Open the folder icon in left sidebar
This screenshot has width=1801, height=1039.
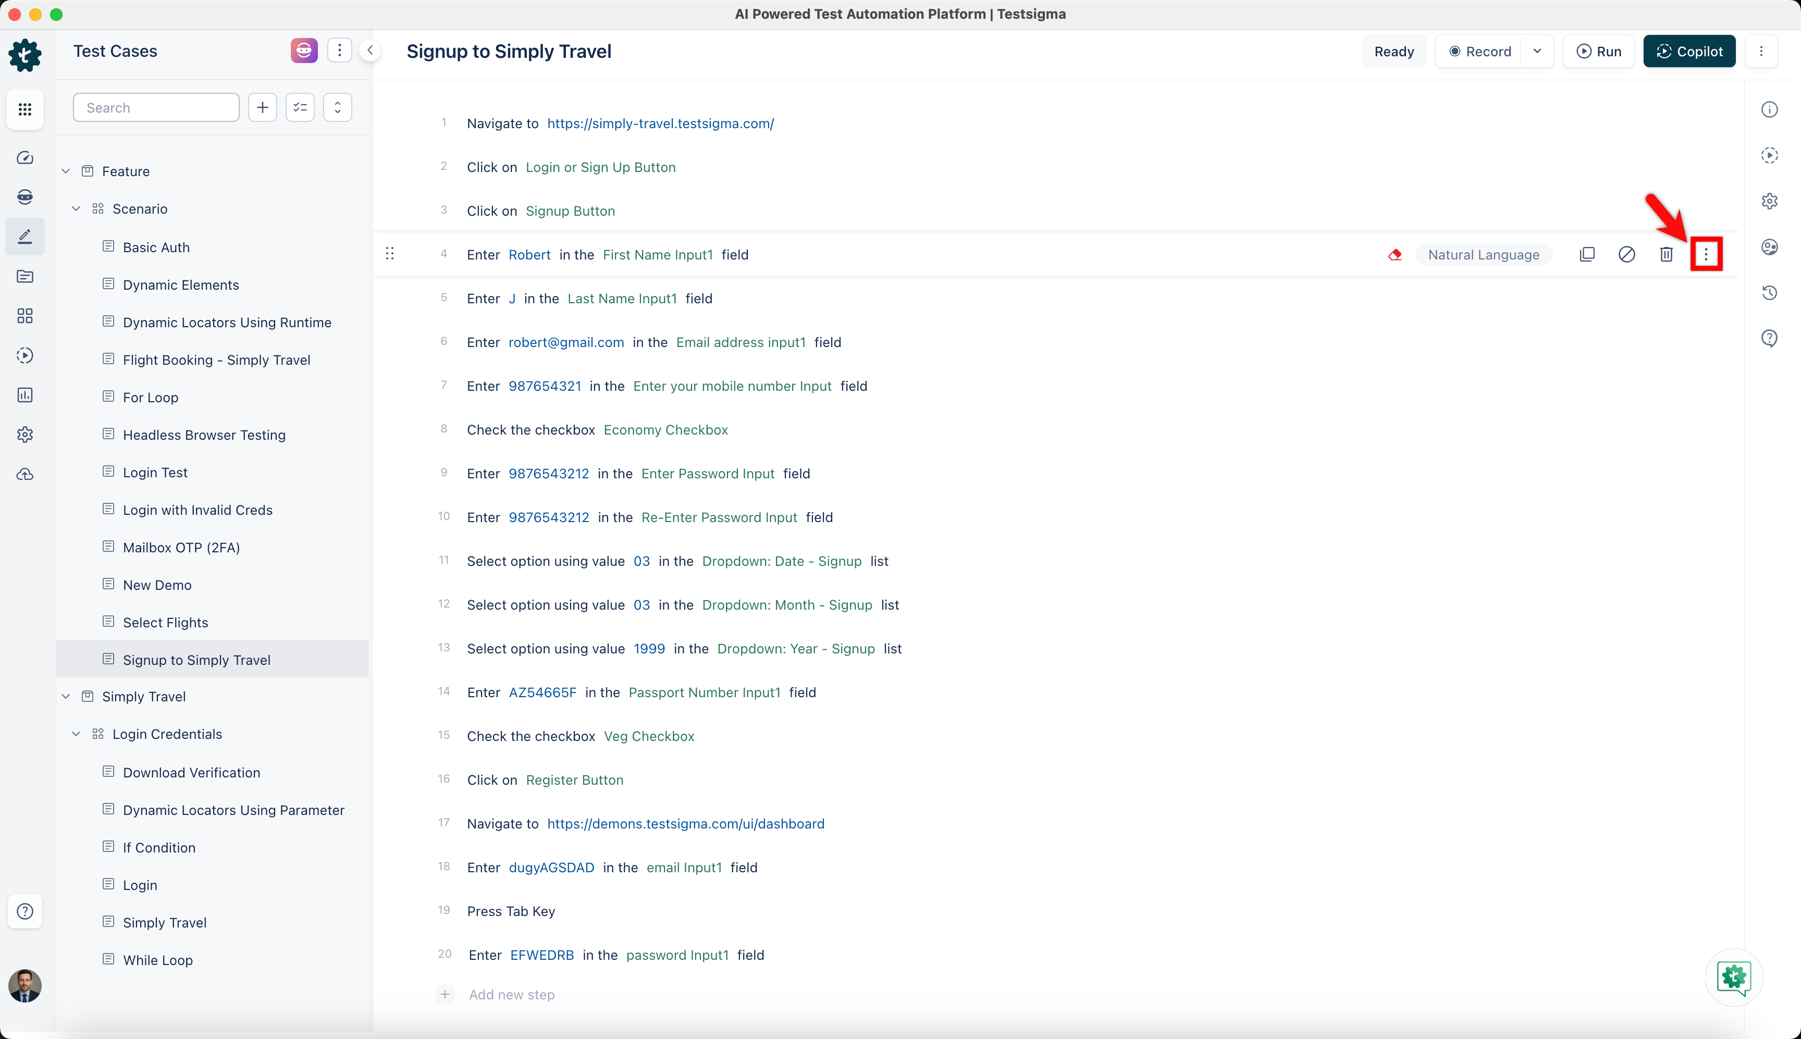[x=25, y=276]
